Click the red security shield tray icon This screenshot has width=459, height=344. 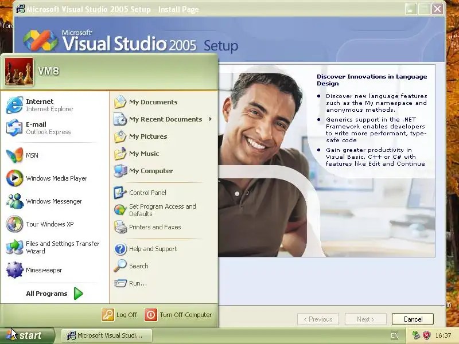coord(426,335)
